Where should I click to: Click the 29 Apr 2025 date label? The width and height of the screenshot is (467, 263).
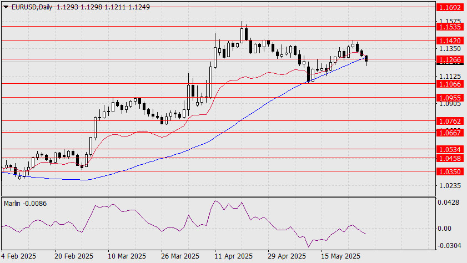pyautogui.click(x=287, y=256)
